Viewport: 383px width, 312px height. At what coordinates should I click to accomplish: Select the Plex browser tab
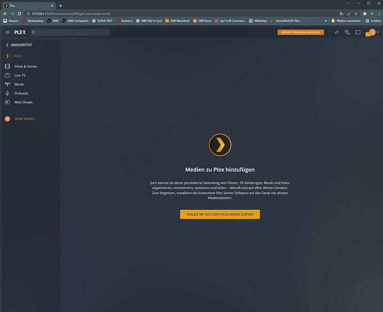pos(29,6)
